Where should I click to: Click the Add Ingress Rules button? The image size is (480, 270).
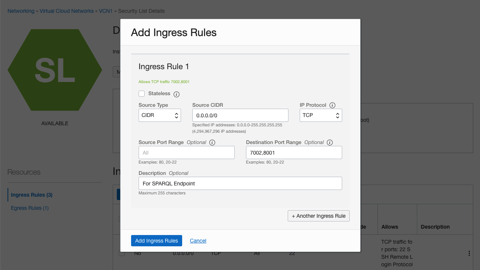coord(157,241)
